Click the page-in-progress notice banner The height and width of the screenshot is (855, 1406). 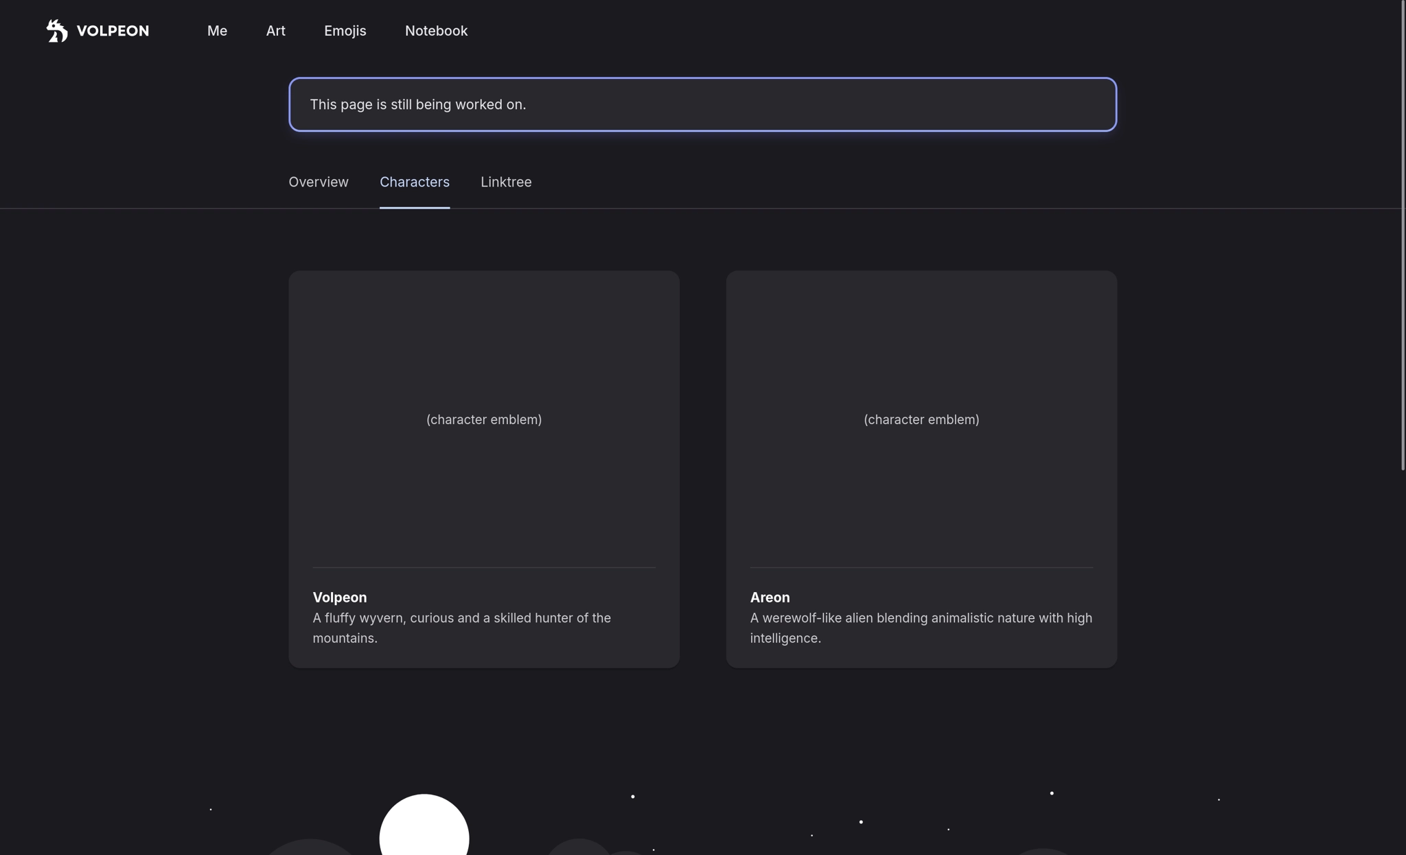[702, 104]
